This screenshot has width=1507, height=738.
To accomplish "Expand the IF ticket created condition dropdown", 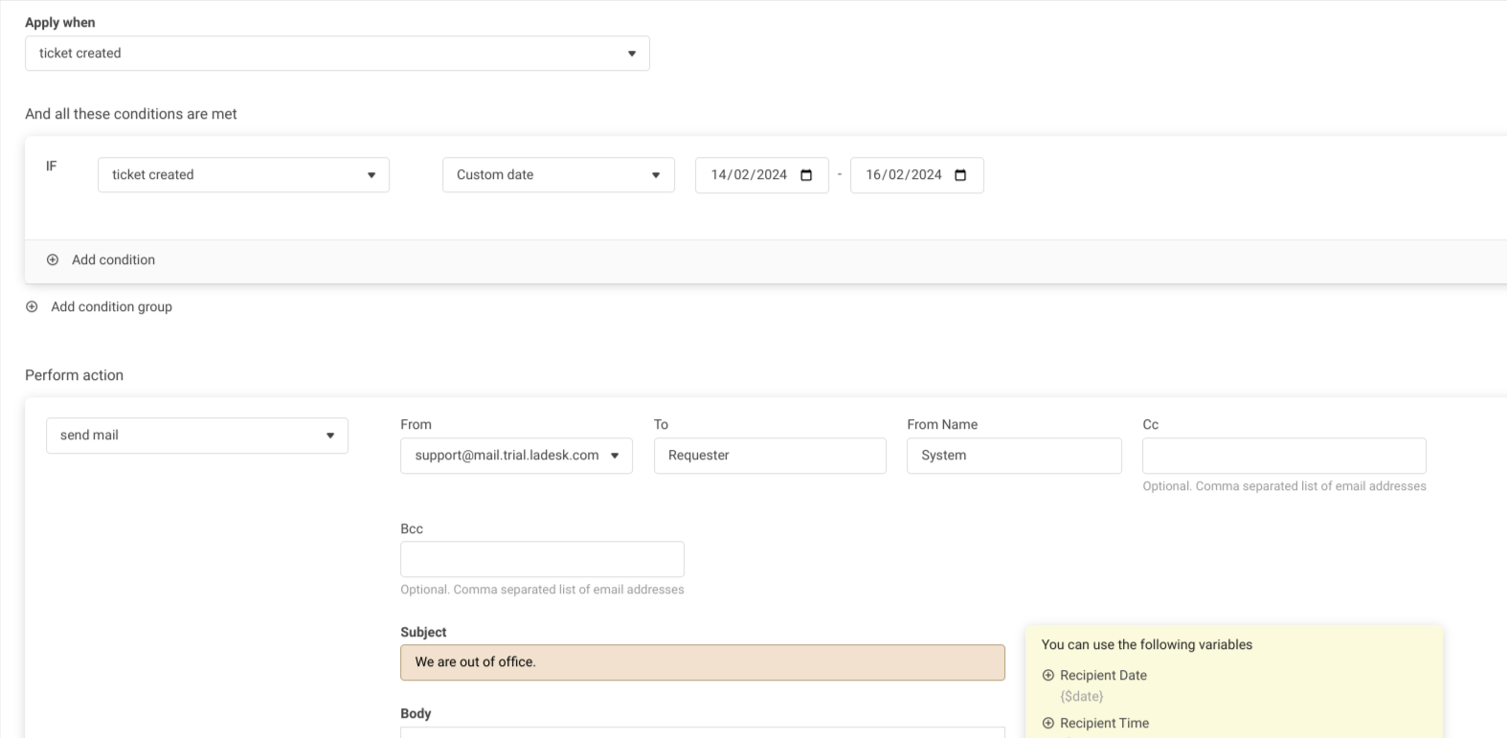I will pos(243,175).
